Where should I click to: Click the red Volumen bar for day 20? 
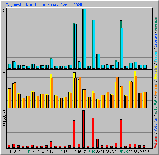[x=98, y=143]
